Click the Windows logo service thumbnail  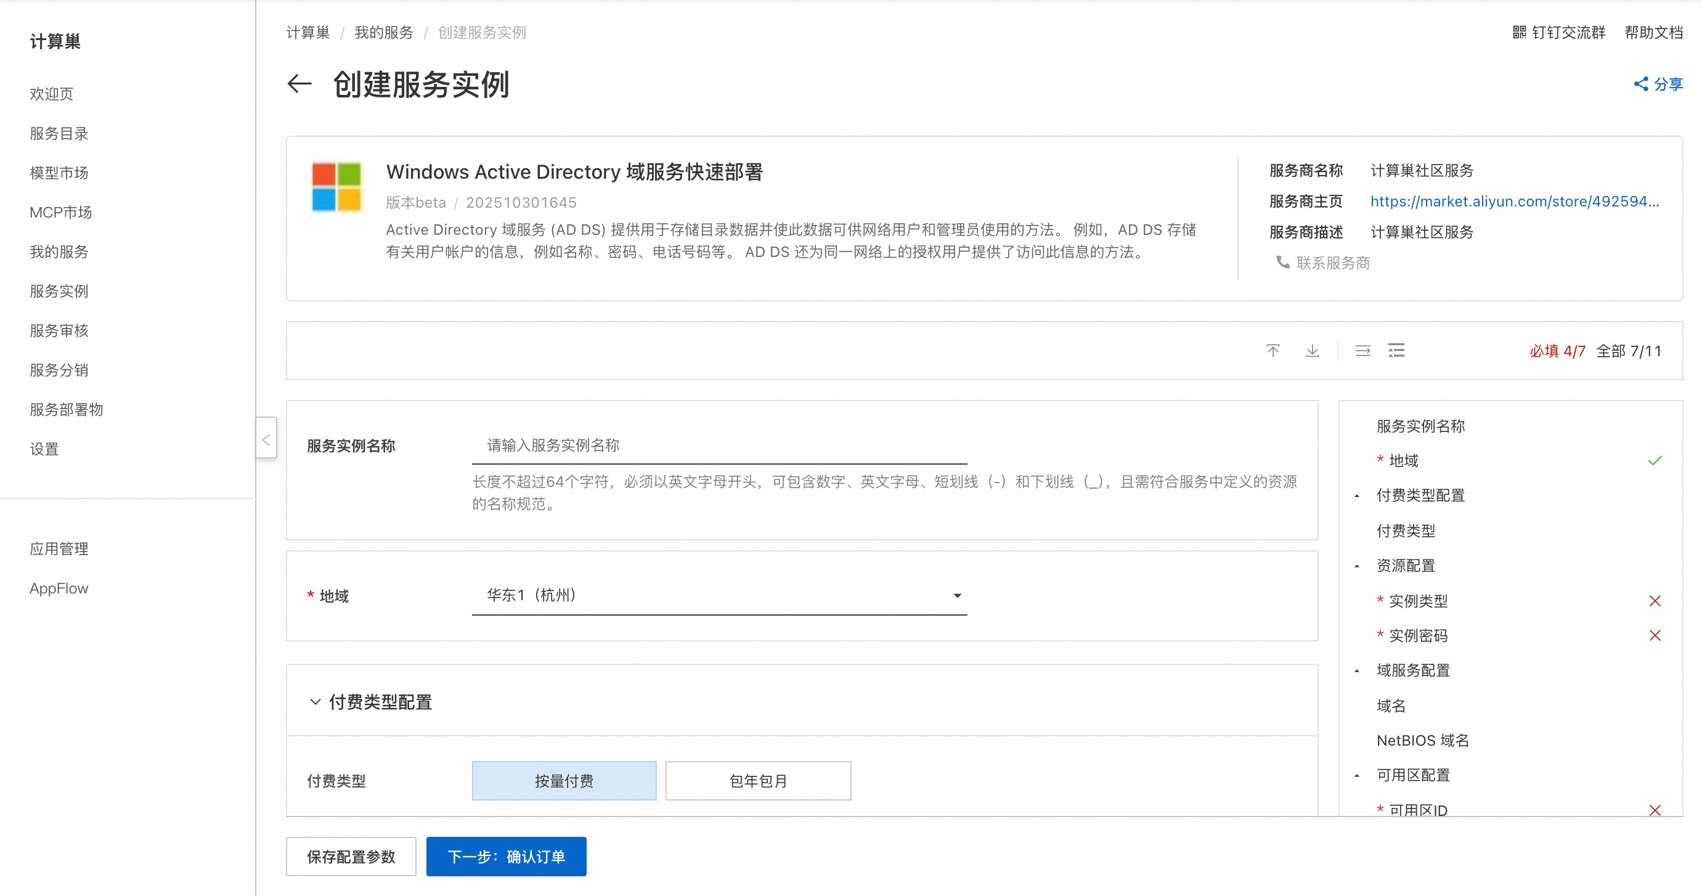tap(336, 187)
